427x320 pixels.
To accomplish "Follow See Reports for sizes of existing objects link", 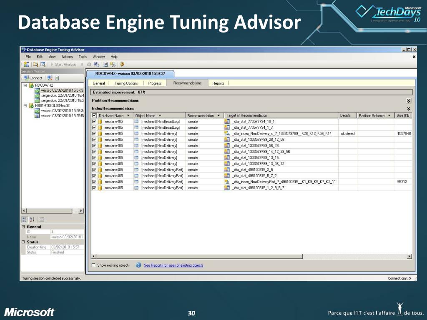I will (x=173, y=265).
